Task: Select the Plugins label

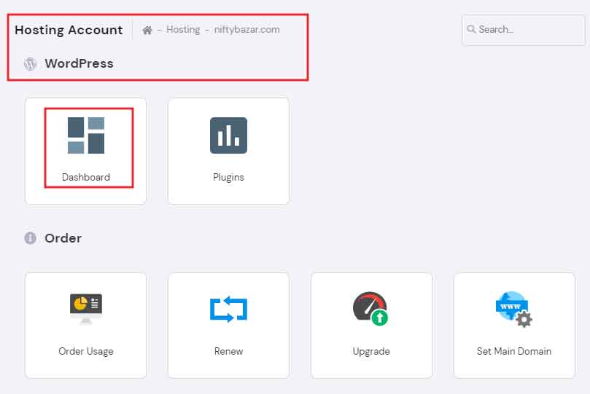Action: coord(228,177)
